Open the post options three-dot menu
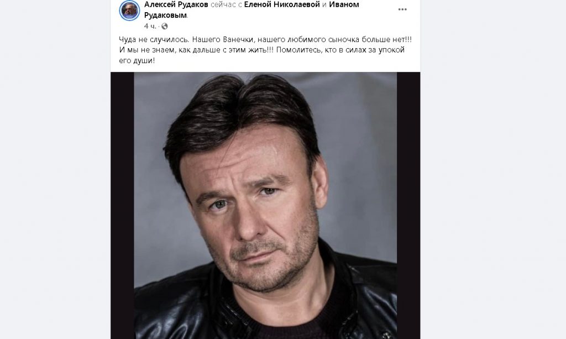Image resolution: width=566 pixels, height=339 pixels. pyautogui.click(x=402, y=9)
